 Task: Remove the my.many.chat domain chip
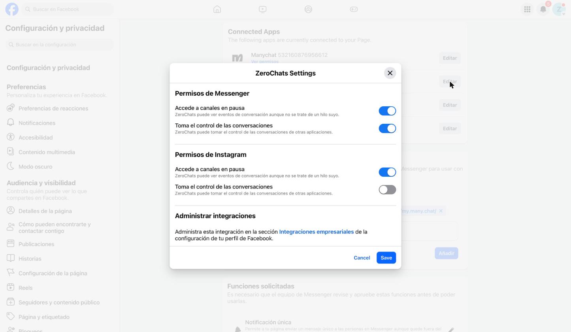(441, 211)
